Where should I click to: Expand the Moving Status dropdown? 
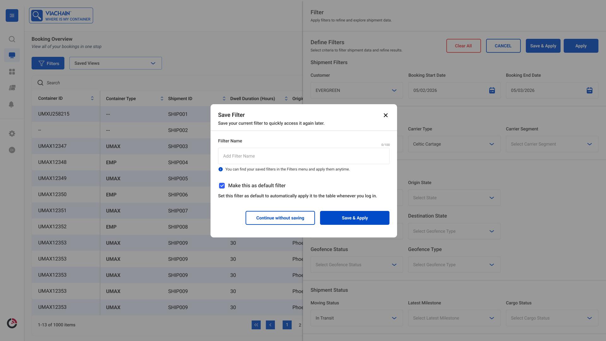[357, 318]
